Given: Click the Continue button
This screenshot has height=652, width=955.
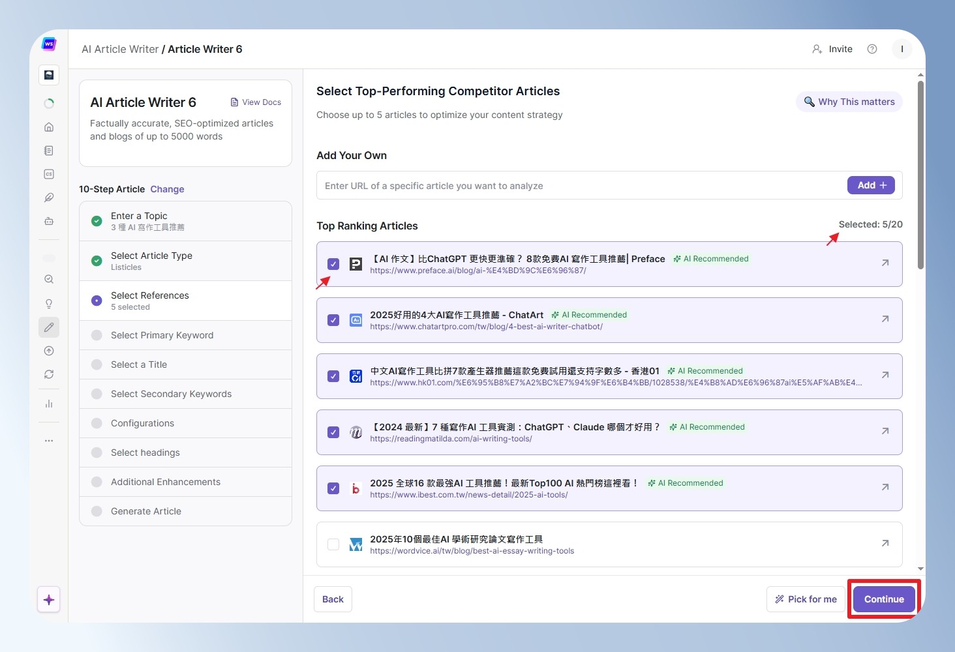Looking at the screenshot, I should point(884,599).
